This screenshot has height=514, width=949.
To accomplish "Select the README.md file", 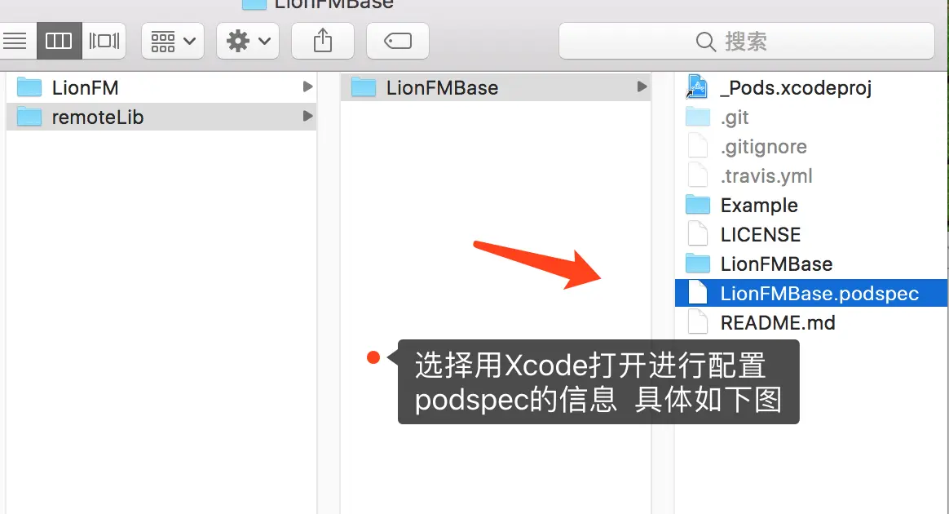I will point(811,323).
